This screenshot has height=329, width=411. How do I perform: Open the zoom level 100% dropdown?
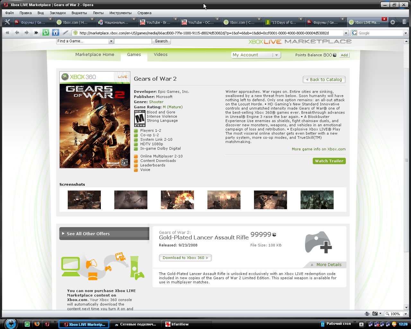[406, 314]
